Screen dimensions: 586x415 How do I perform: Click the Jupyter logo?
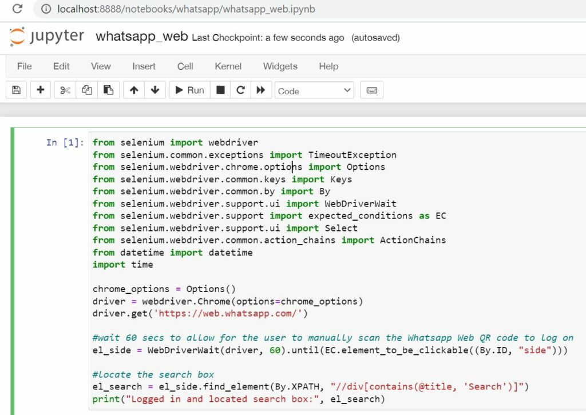(47, 36)
